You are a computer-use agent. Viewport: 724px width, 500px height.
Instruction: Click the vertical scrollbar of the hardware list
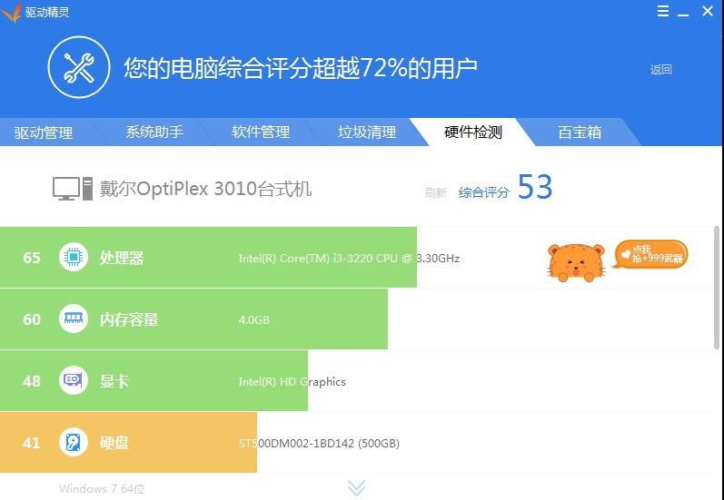click(x=716, y=288)
